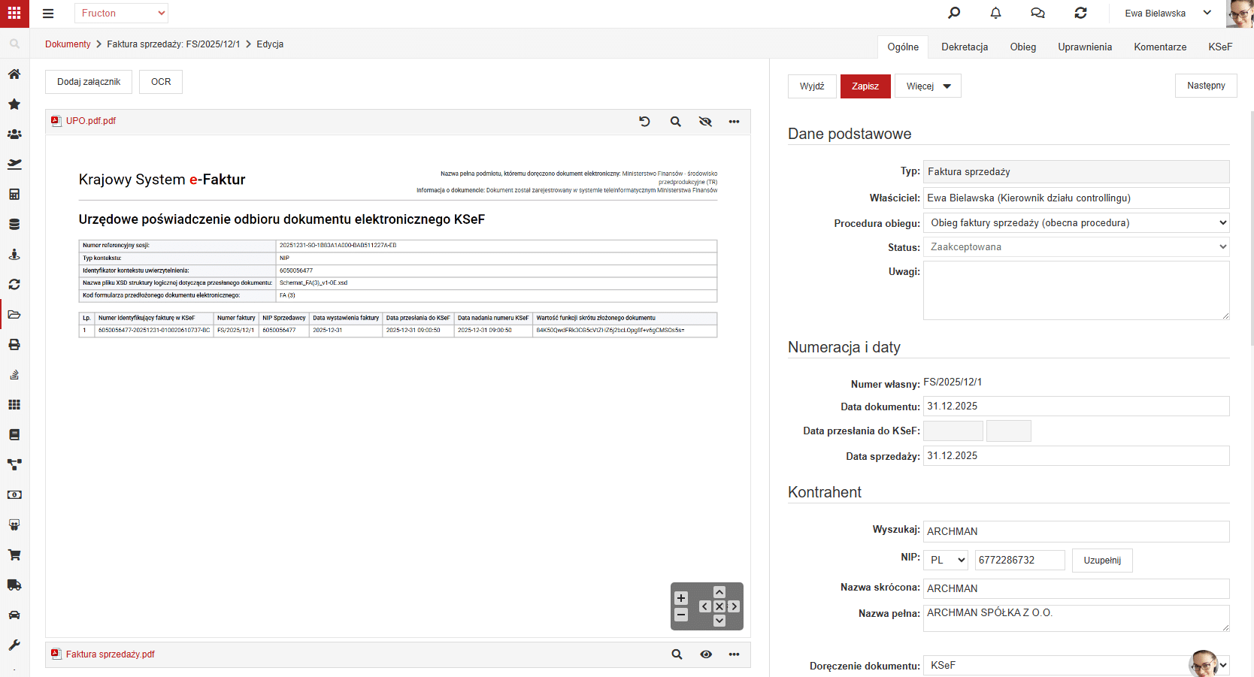
Task: Click the top bar search magnifier
Action: pyautogui.click(x=954, y=13)
